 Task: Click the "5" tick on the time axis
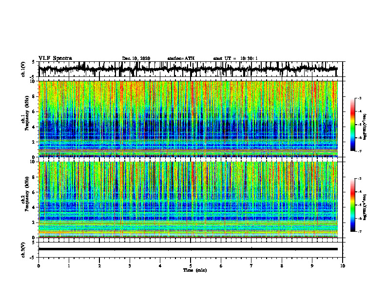click(191, 266)
